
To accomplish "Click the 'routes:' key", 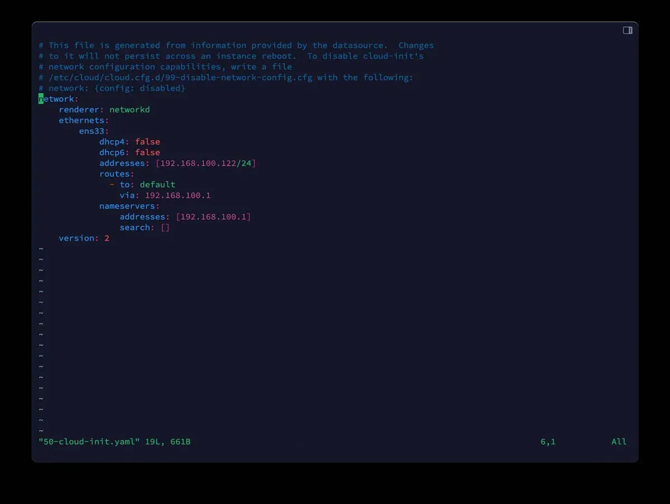I will click(x=117, y=174).
